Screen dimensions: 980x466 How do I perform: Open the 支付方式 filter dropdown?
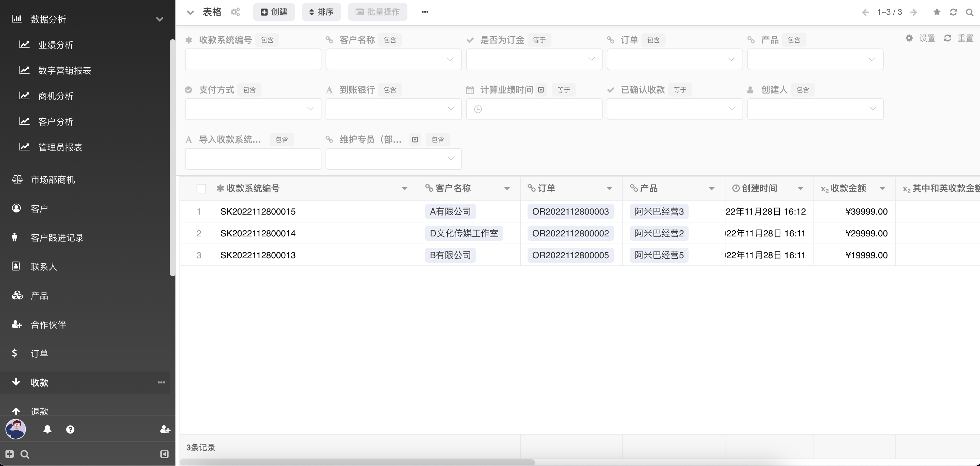[x=253, y=109]
